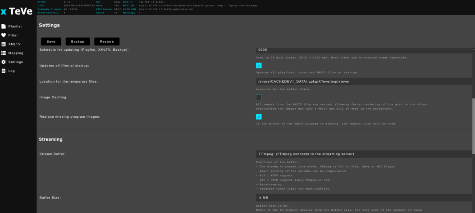This screenshot has height=213, width=475.
Task: Click 'Schedule for updating' label
Action: 84,49
